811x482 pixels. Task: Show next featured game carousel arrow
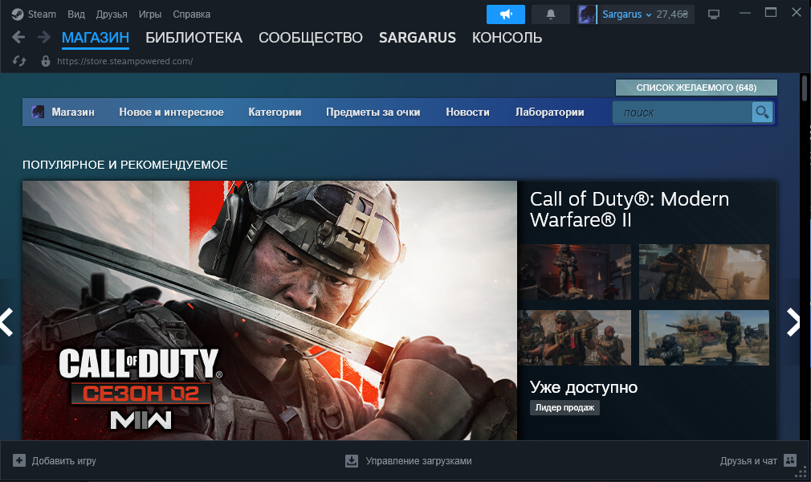(x=793, y=322)
